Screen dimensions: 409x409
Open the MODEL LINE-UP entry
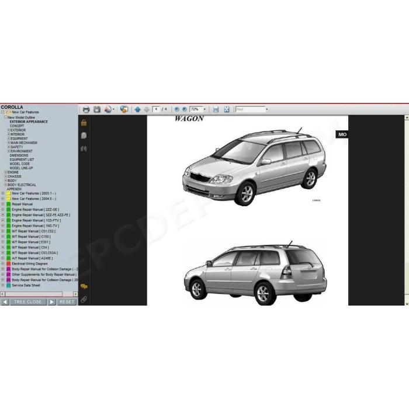(21, 168)
